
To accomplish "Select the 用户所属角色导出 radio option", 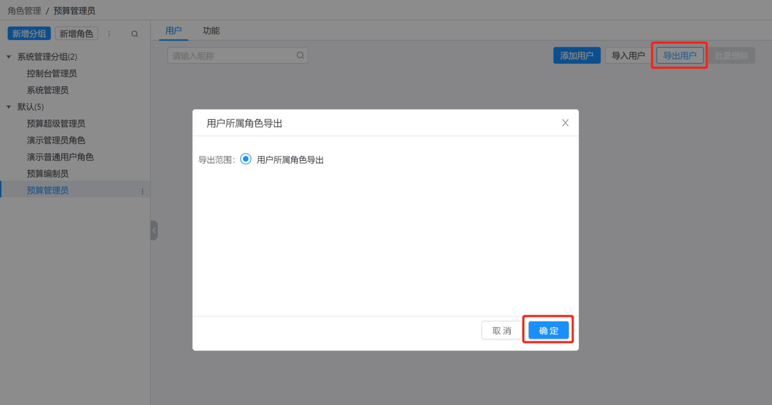I will pyautogui.click(x=246, y=160).
